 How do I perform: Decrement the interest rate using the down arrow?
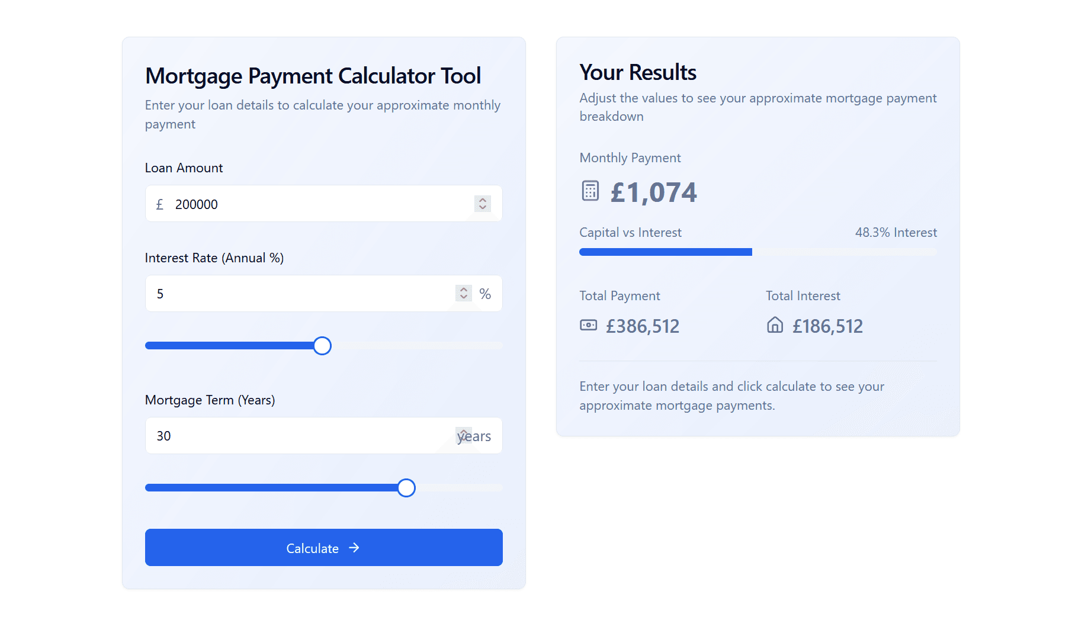[x=464, y=297]
